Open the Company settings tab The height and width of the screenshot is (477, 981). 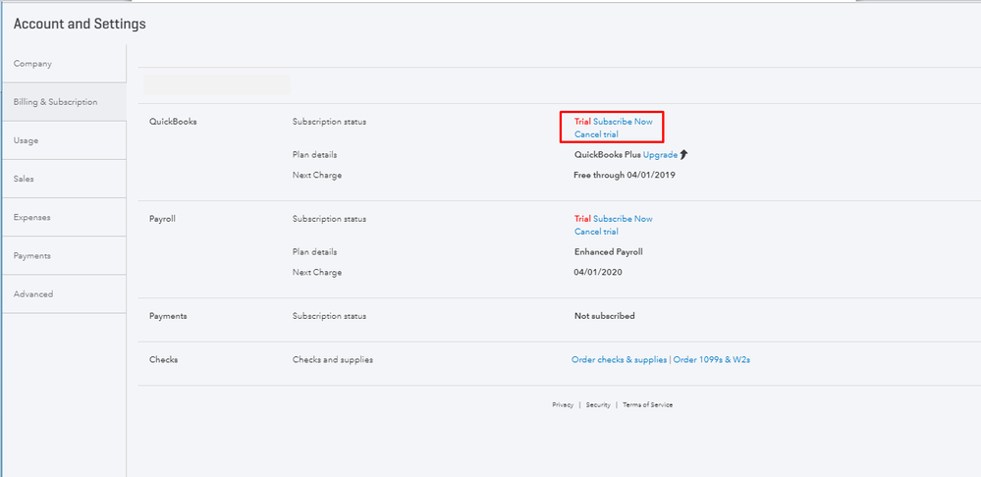click(x=32, y=64)
